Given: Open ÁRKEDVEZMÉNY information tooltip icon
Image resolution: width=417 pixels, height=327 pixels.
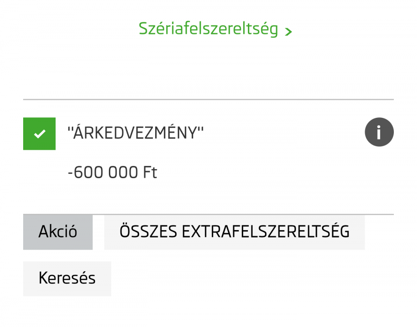Looking at the screenshot, I should coord(379,132).
